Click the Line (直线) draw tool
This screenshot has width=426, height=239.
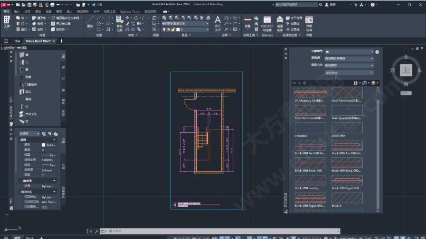pyautogui.click(x=90, y=21)
